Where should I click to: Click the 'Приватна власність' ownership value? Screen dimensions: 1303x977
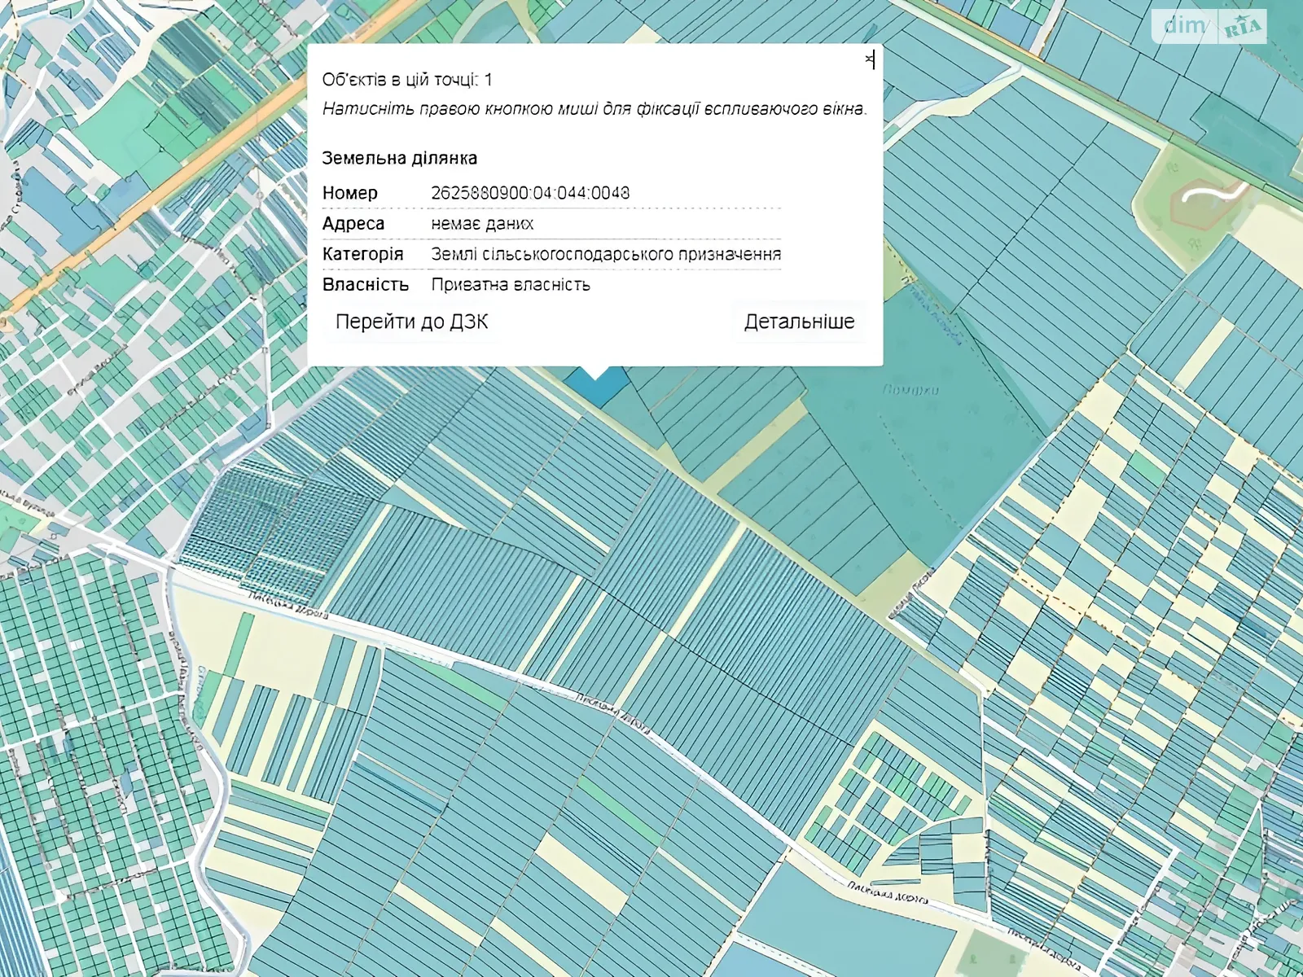coord(511,285)
